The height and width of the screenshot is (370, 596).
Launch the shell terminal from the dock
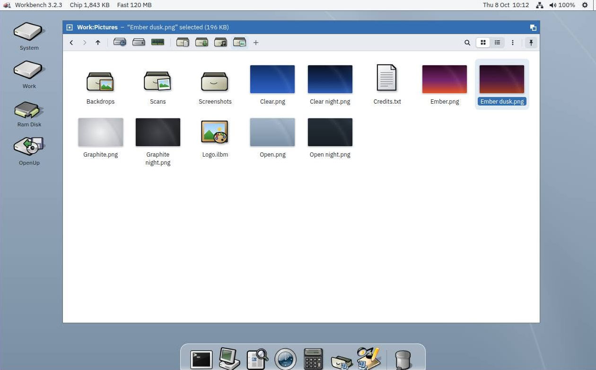[201, 360]
